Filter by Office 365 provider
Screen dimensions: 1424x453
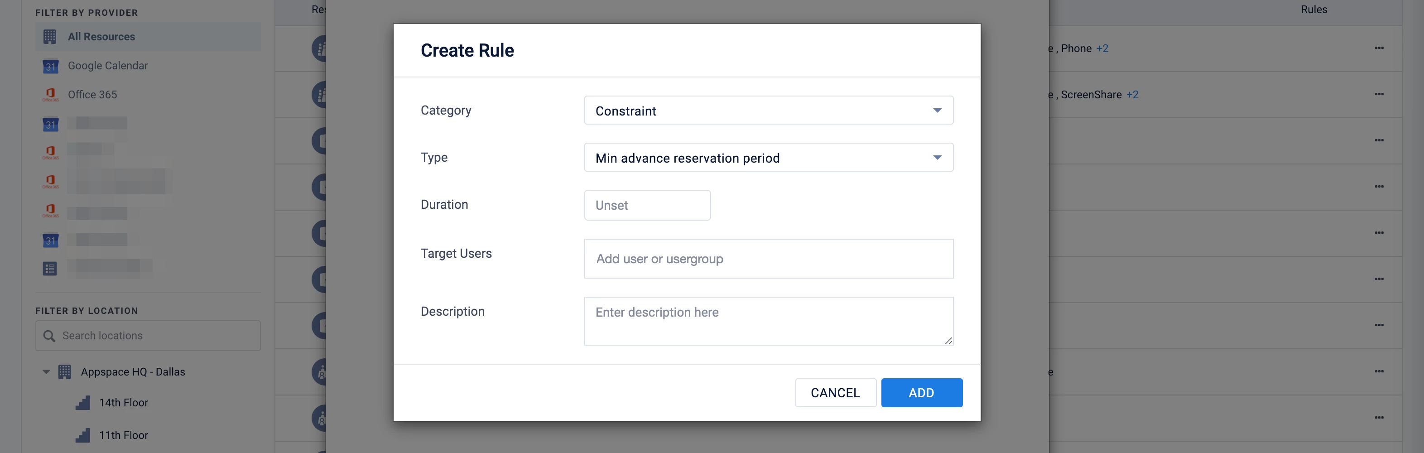tap(92, 95)
